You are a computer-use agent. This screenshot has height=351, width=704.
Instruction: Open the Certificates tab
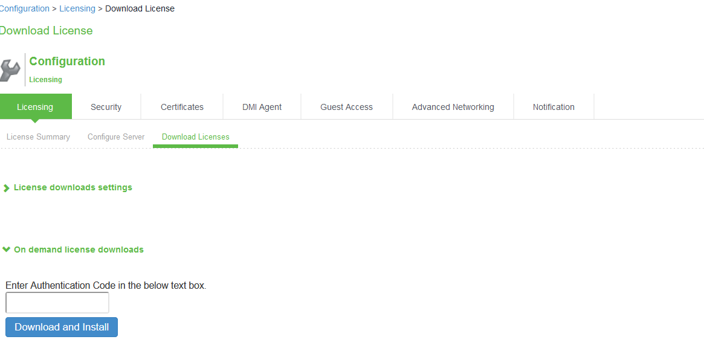[182, 107]
